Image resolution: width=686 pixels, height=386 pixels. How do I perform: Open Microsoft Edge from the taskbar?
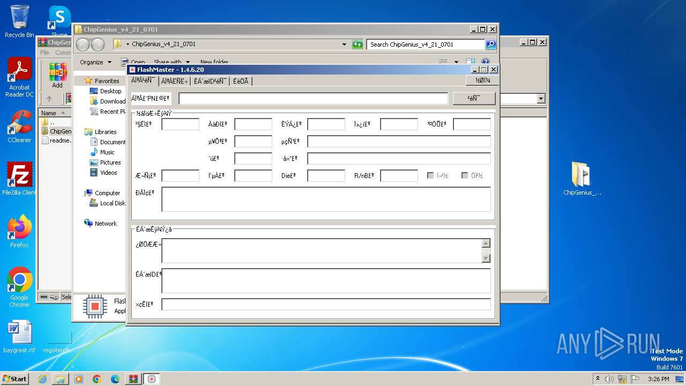(115, 379)
